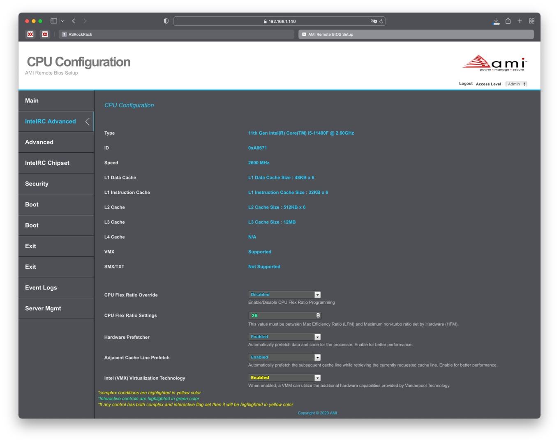
Task: Click the Logout link
Action: 466,83
